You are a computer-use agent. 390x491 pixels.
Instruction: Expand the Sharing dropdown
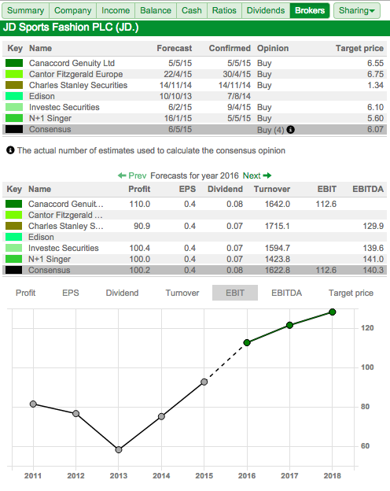(357, 10)
